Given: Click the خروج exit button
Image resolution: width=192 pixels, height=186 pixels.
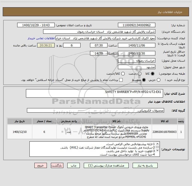Looking at the screenshot, I should pyautogui.click(x=41, y=166).
